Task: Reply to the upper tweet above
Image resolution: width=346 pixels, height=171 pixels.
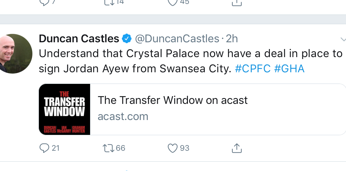Action: 44,2
